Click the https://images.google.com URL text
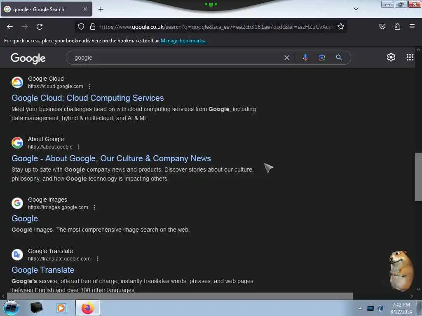The height and width of the screenshot is (316, 422). [x=58, y=207]
